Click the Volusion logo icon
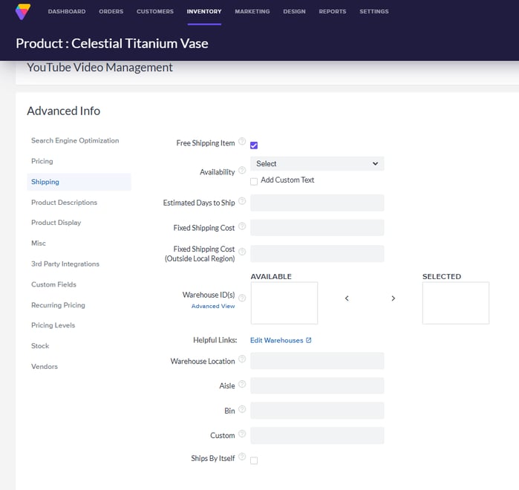 click(x=23, y=12)
